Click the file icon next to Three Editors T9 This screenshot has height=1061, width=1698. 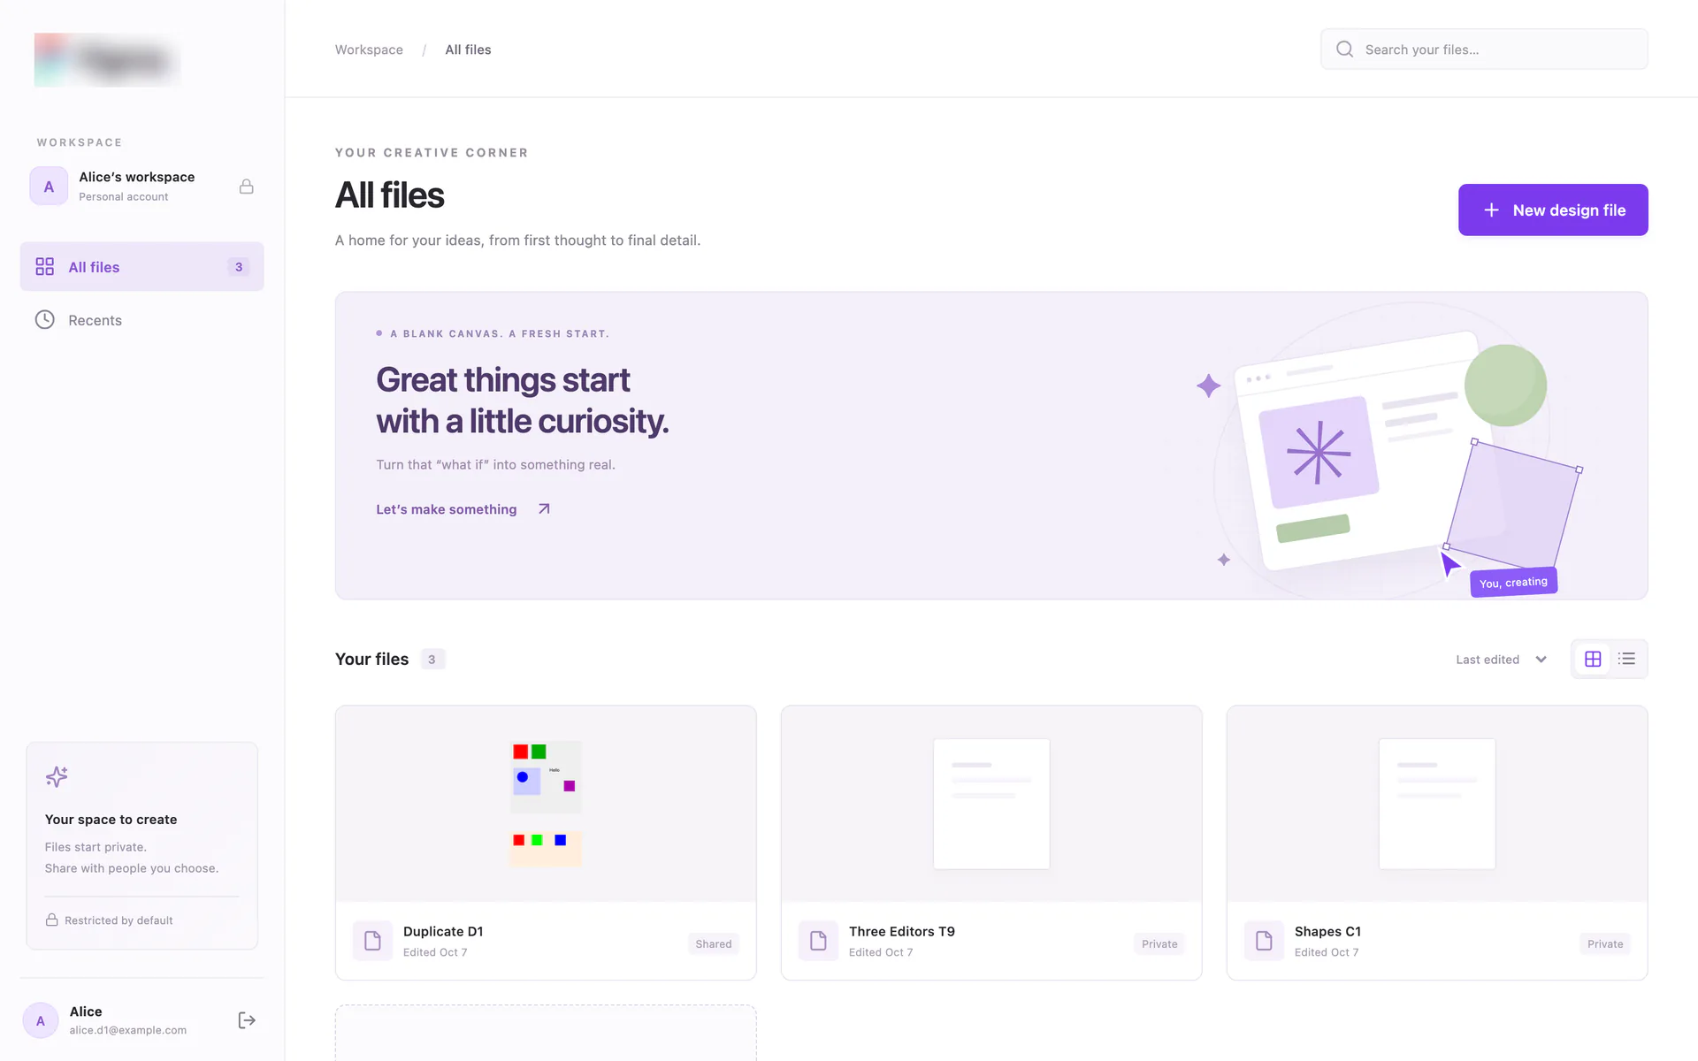click(818, 941)
